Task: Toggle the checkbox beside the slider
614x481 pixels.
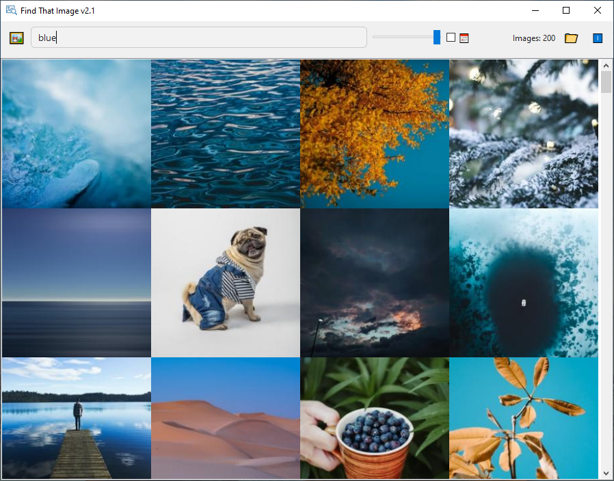Action: pos(451,37)
